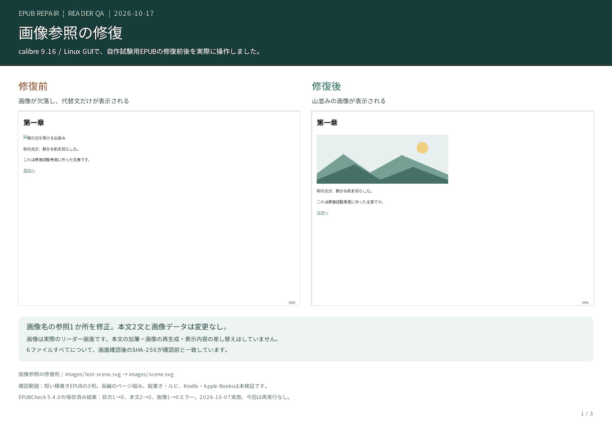
Task: Select caption 山並みの画像が表示される
Action: pos(349,101)
